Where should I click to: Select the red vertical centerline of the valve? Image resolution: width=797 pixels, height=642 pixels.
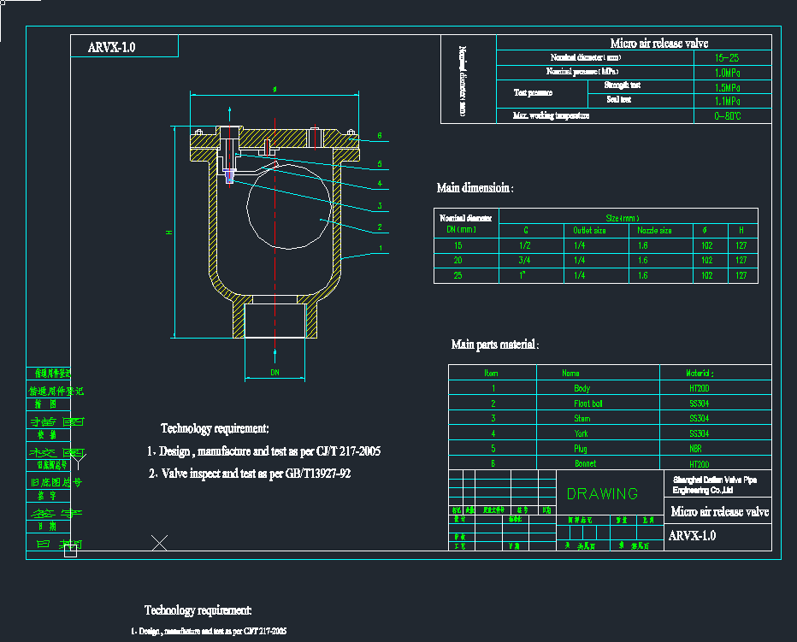[x=275, y=234]
